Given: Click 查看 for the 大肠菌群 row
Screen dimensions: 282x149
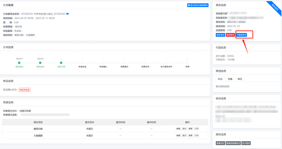Looking at the screenshot, I should [x=190, y=136].
